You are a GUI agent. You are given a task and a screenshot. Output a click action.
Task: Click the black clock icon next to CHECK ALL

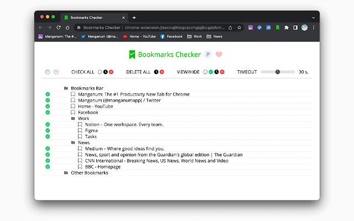(x=106, y=72)
